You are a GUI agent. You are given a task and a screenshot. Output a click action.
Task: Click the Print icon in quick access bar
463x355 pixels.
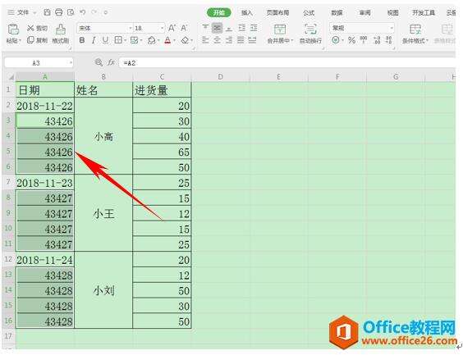pyautogui.click(x=59, y=12)
